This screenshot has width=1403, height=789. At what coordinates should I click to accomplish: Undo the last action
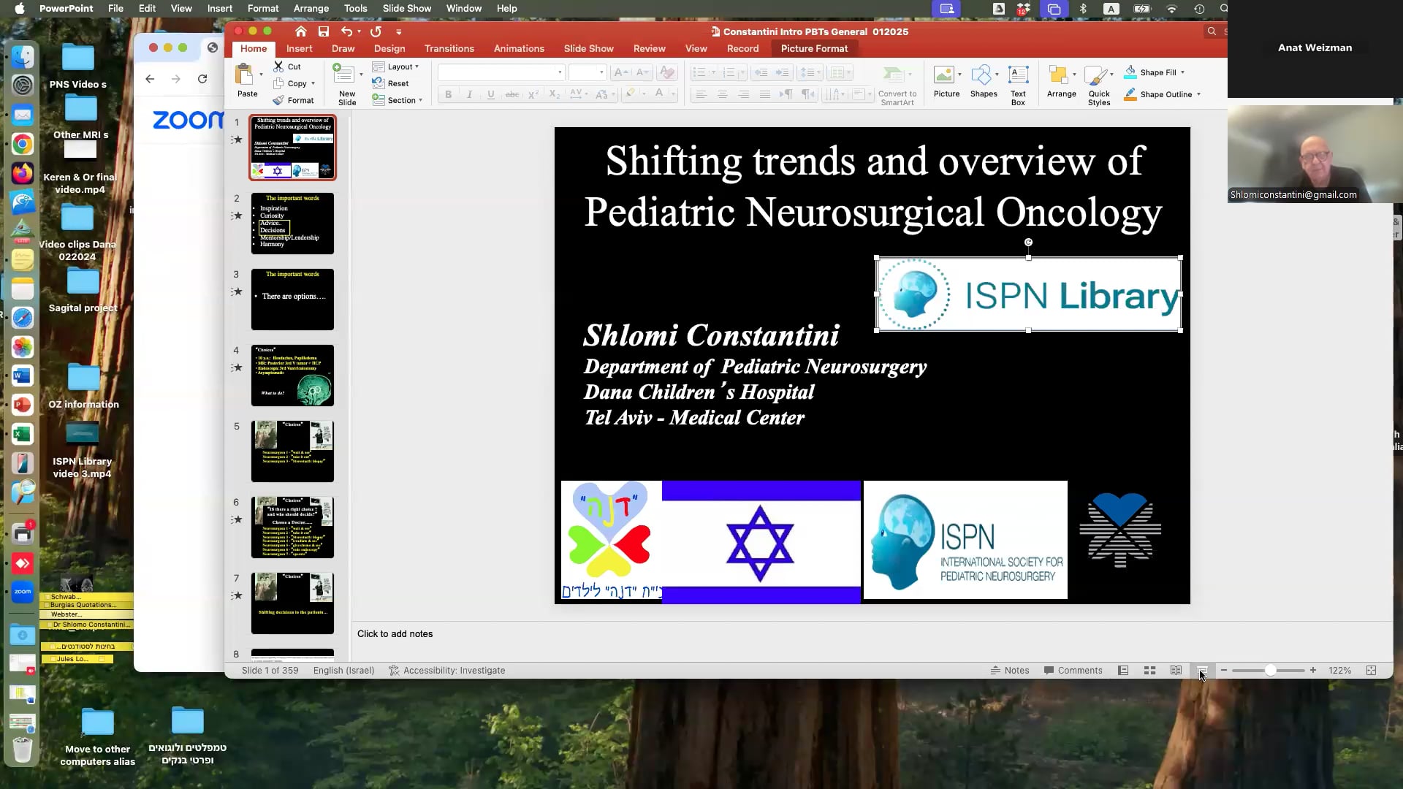pyautogui.click(x=346, y=31)
